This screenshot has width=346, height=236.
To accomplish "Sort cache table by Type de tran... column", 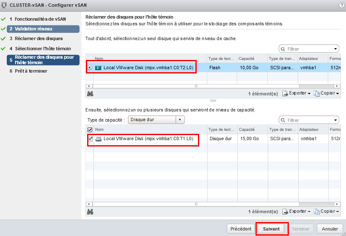I will (283, 59).
